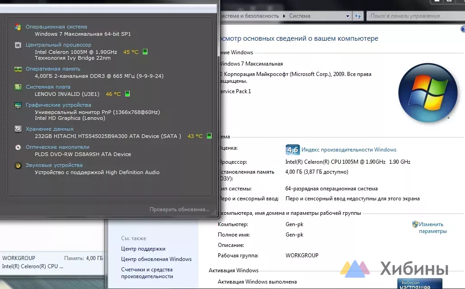Go to Система и безопасность breadcrumb

click(x=249, y=16)
